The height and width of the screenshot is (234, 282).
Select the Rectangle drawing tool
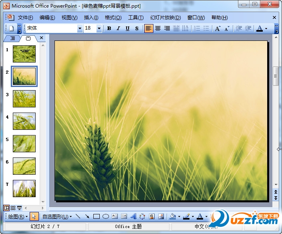click(x=97, y=216)
